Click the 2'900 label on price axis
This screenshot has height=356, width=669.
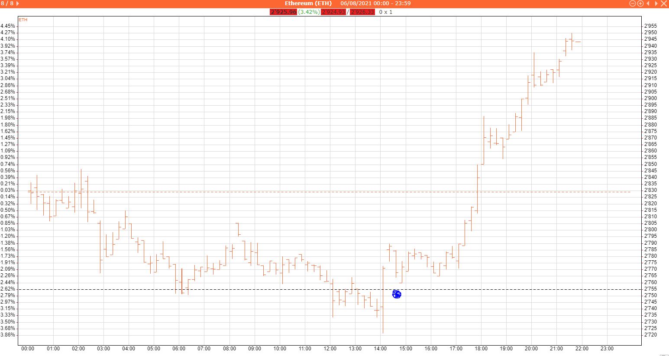(650, 98)
